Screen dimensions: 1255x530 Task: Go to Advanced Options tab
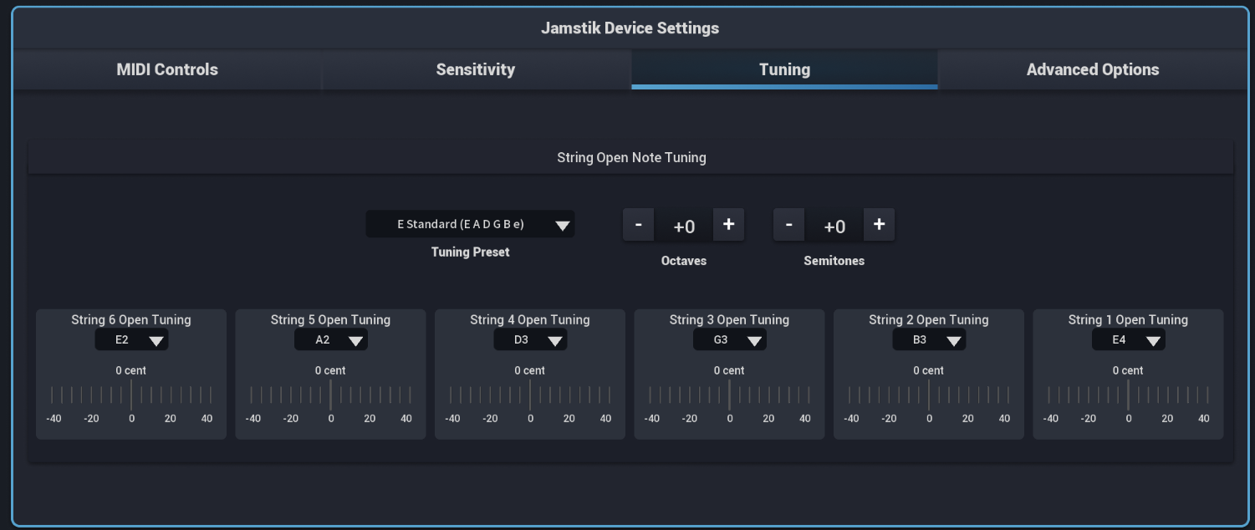[x=1093, y=70]
